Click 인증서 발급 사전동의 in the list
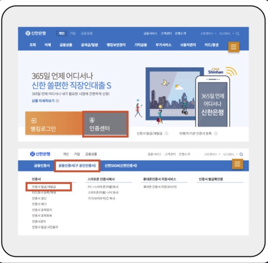 (x=45, y=227)
